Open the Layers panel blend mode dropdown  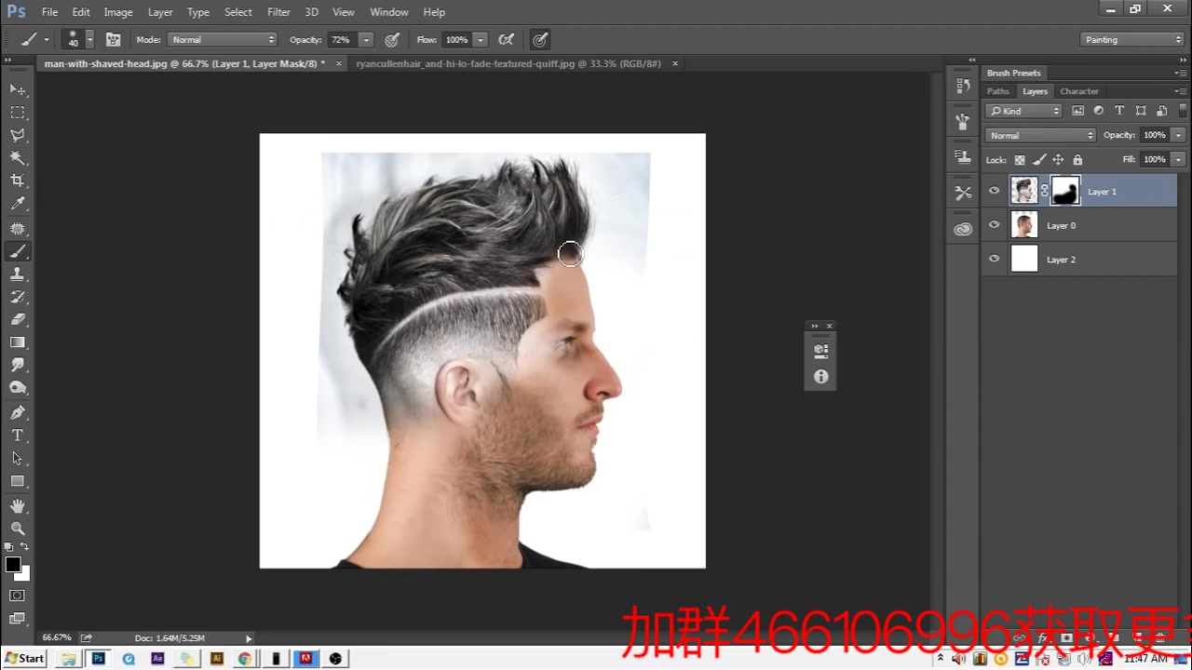click(x=1040, y=135)
